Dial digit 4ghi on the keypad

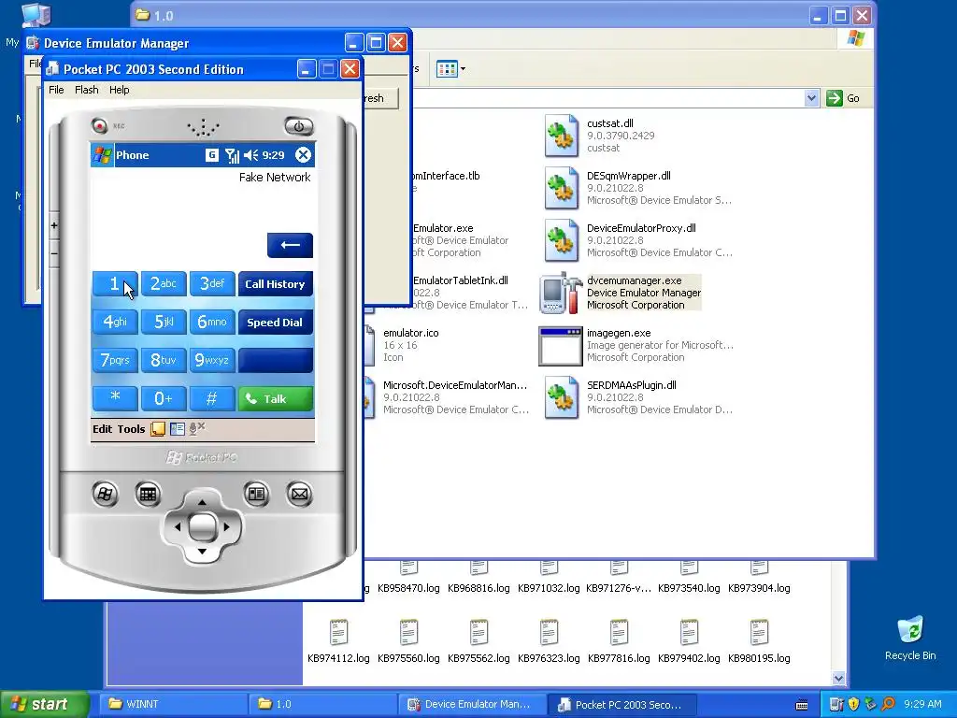pyautogui.click(x=115, y=322)
